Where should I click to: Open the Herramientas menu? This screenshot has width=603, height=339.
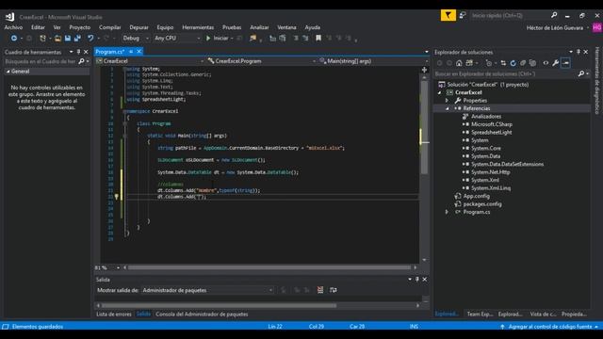198,27
